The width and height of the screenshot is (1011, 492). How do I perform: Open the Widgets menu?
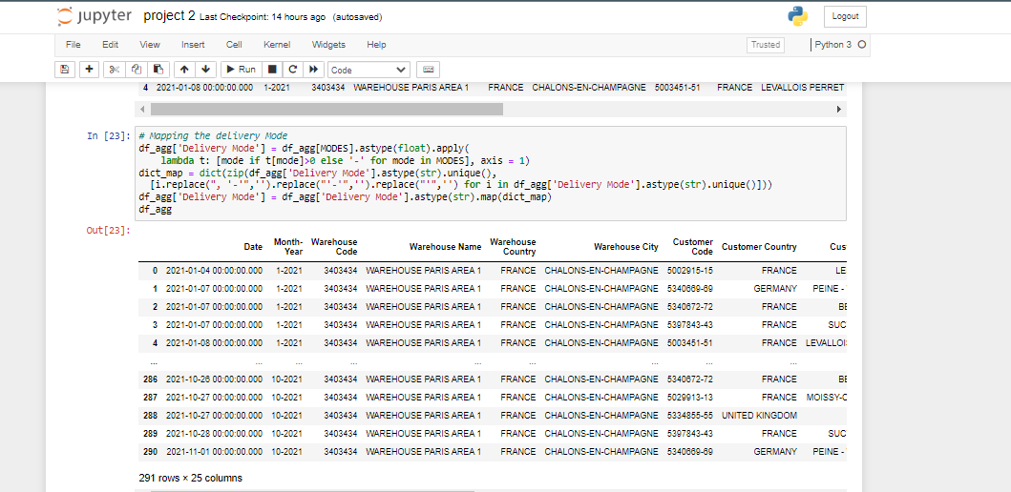328,45
